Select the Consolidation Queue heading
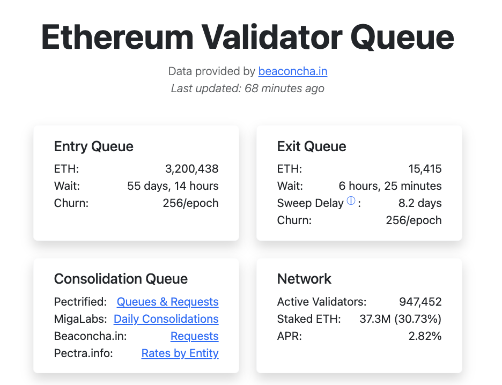Image resolution: width=502 pixels, height=385 pixels. [x=121, y=279]
